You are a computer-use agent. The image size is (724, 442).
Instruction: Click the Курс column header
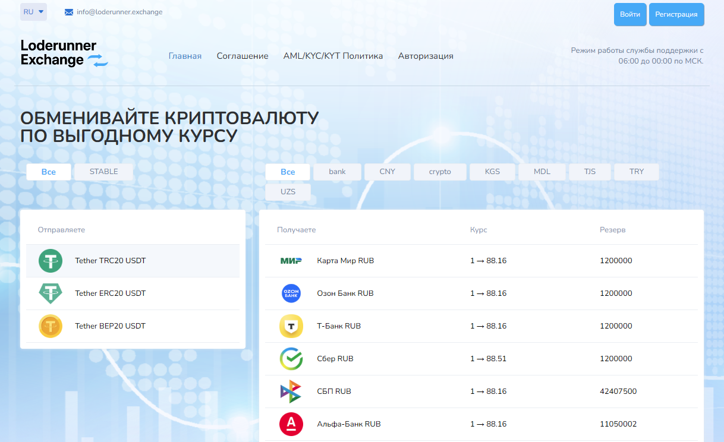pos(479,230)
